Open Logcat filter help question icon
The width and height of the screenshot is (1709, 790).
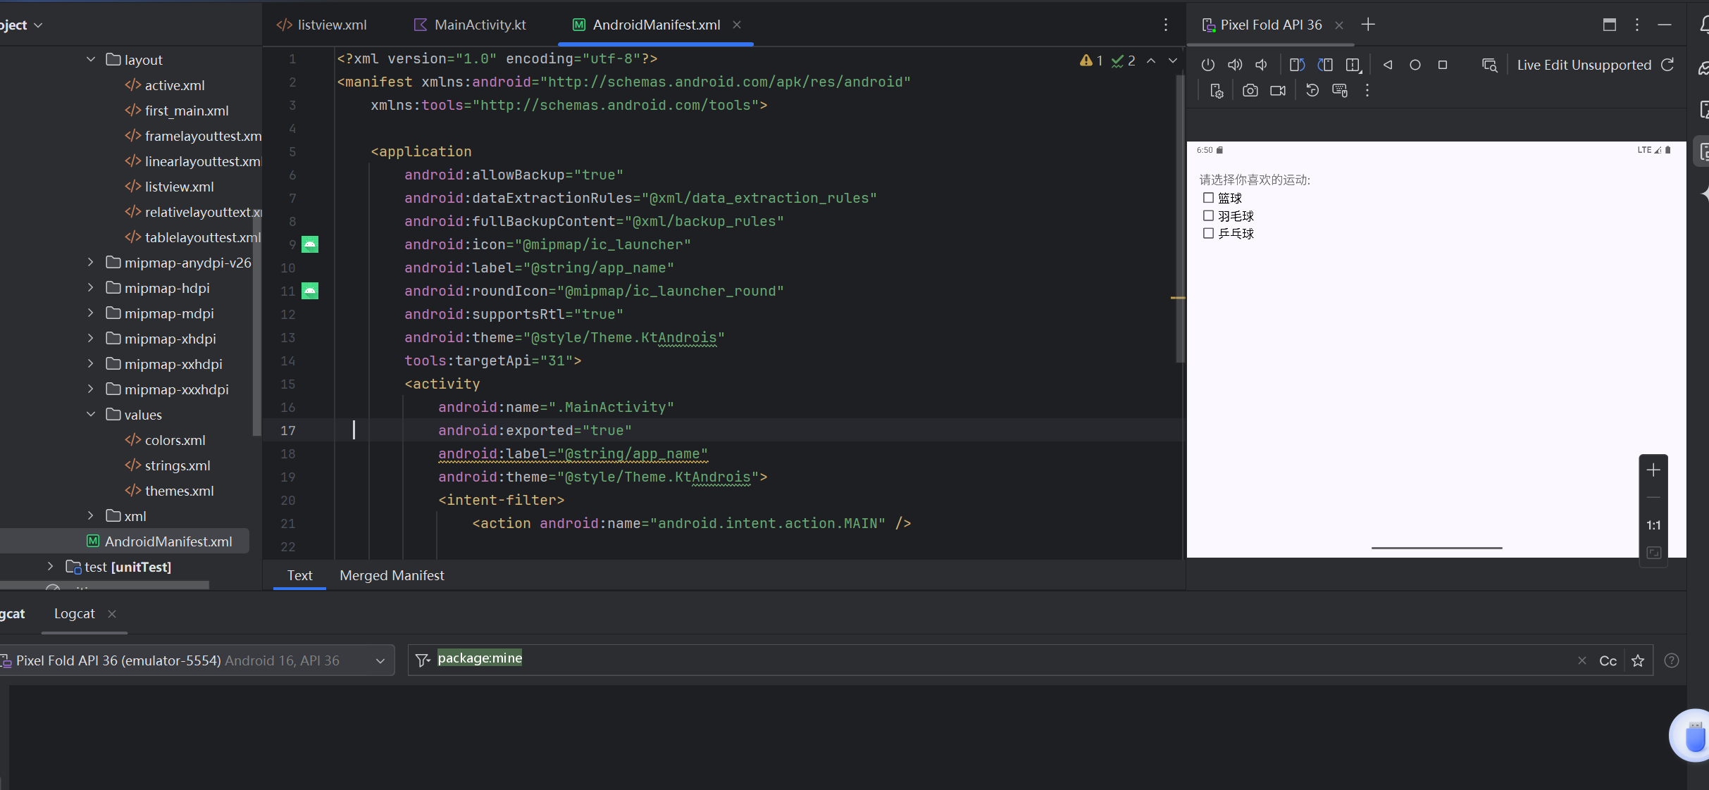click(1672, 660)
